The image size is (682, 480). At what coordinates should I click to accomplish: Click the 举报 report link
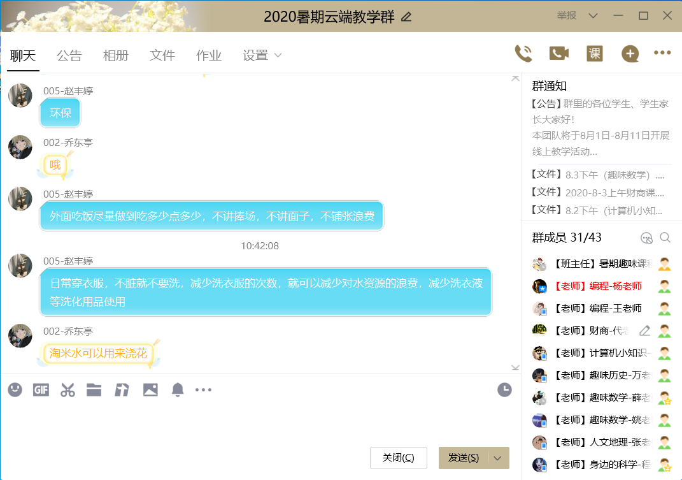click(x=567, y=16)
